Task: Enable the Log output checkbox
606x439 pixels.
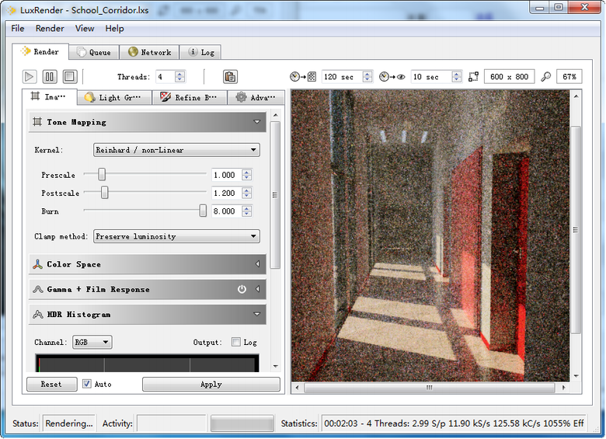Action: 236,342
